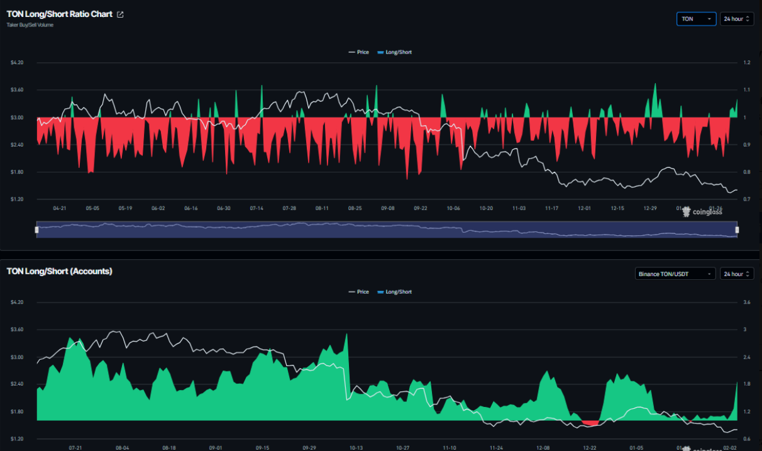Click the TON Long/Short Ratio Chart title

[60, 14]
